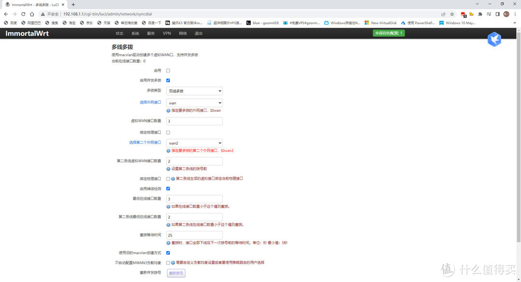Open the wan2 second interface dropdown
Screen dimensions: 521x282
194,143
